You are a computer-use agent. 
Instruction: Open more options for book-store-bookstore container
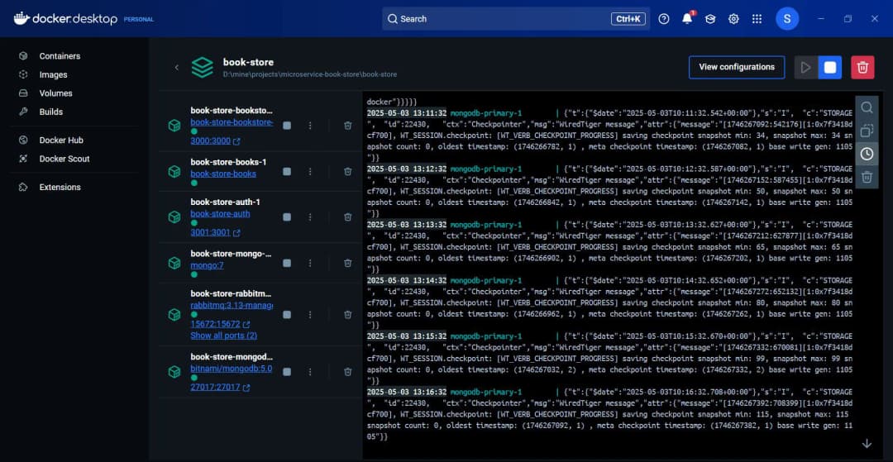pyautogui.click(x=310, y=125)
